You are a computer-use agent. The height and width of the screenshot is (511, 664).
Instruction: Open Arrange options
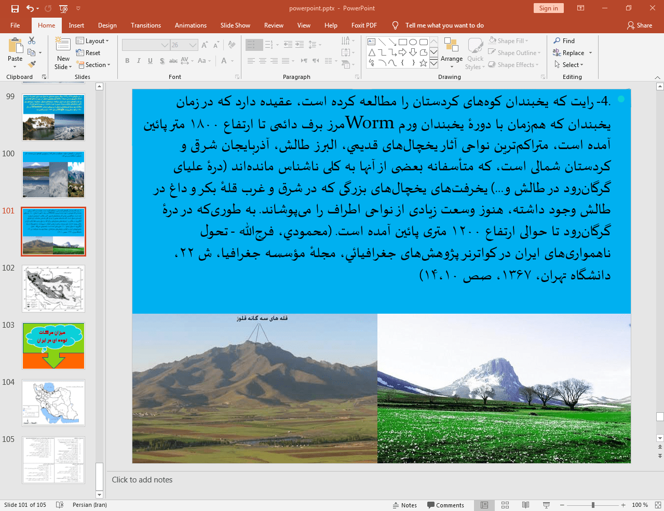pos(452,53)
